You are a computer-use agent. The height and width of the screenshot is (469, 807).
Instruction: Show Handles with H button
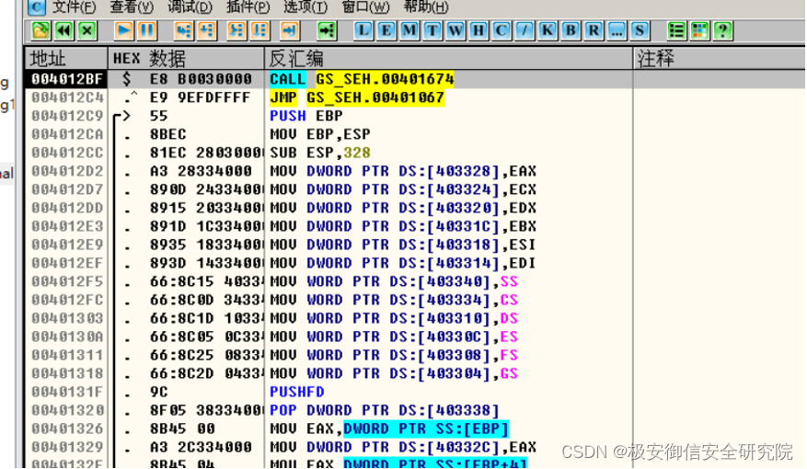pos(478,31)
